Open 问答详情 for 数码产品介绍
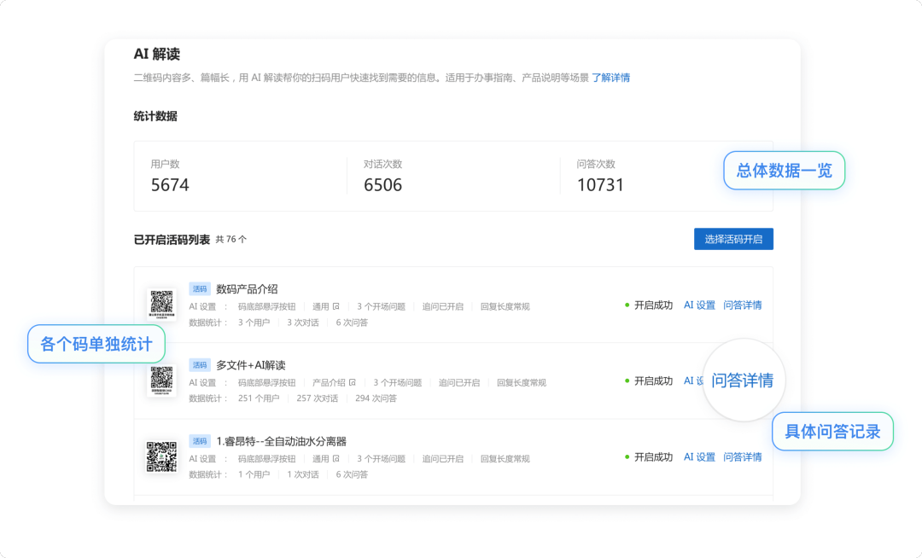The width and height of the screenshot is (922, 558). [x=742, y=305]
